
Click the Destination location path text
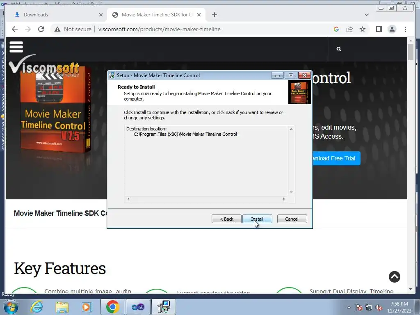coord(185,134)
